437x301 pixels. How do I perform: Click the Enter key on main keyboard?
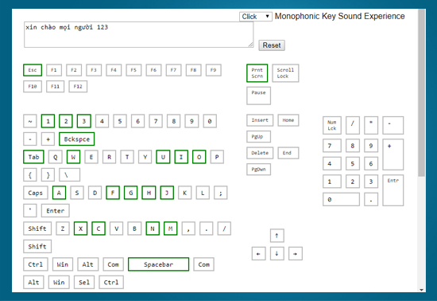[56, 210]
